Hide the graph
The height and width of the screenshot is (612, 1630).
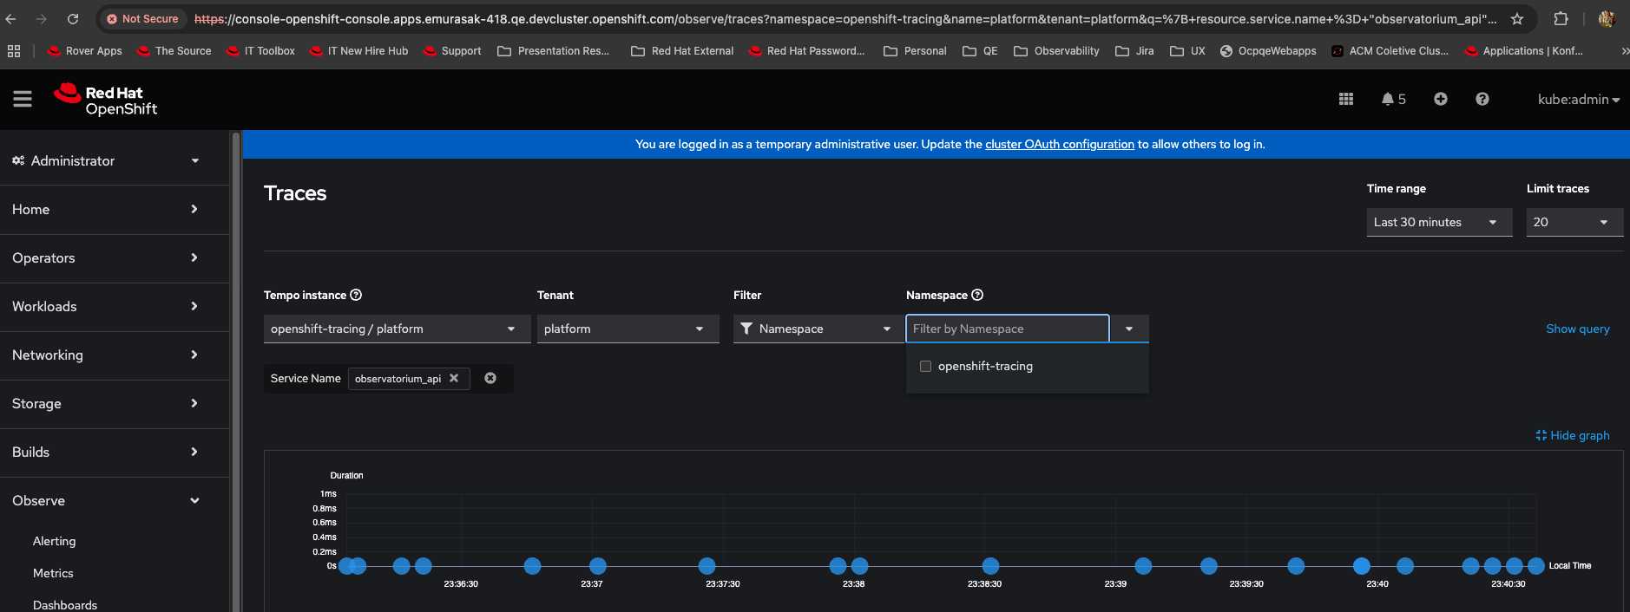coord(1572,435)
